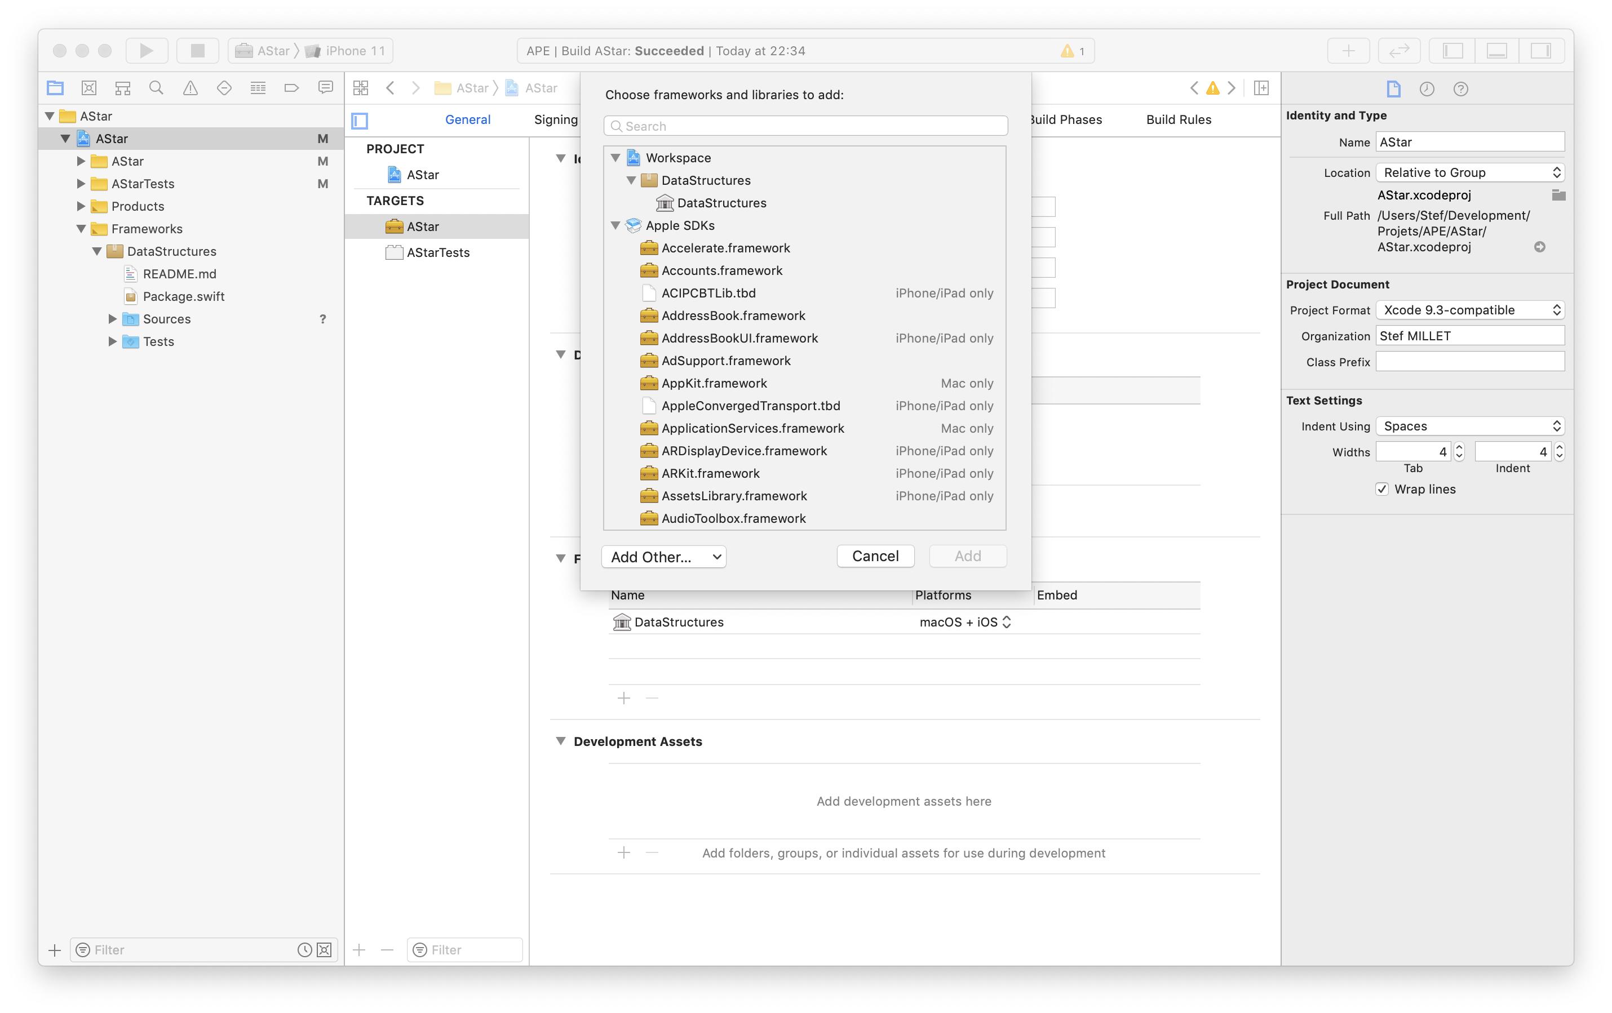This screenshot has width=1612, height=1013.
Task: Click the Cancel button
Action: [x=875, y=556]
